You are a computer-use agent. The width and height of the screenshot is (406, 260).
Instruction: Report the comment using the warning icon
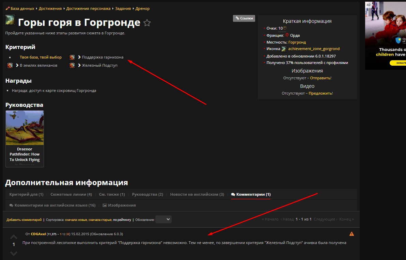(352, 234)
